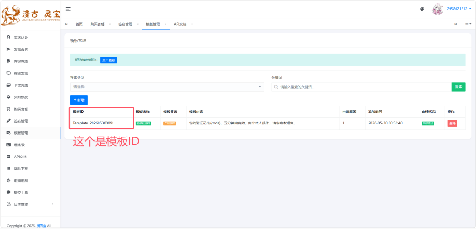Click the API文档 document icon in sidebar

[8, 157]
